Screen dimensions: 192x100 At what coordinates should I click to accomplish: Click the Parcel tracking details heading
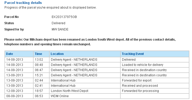pyautogui.click(x=23, y=3)
